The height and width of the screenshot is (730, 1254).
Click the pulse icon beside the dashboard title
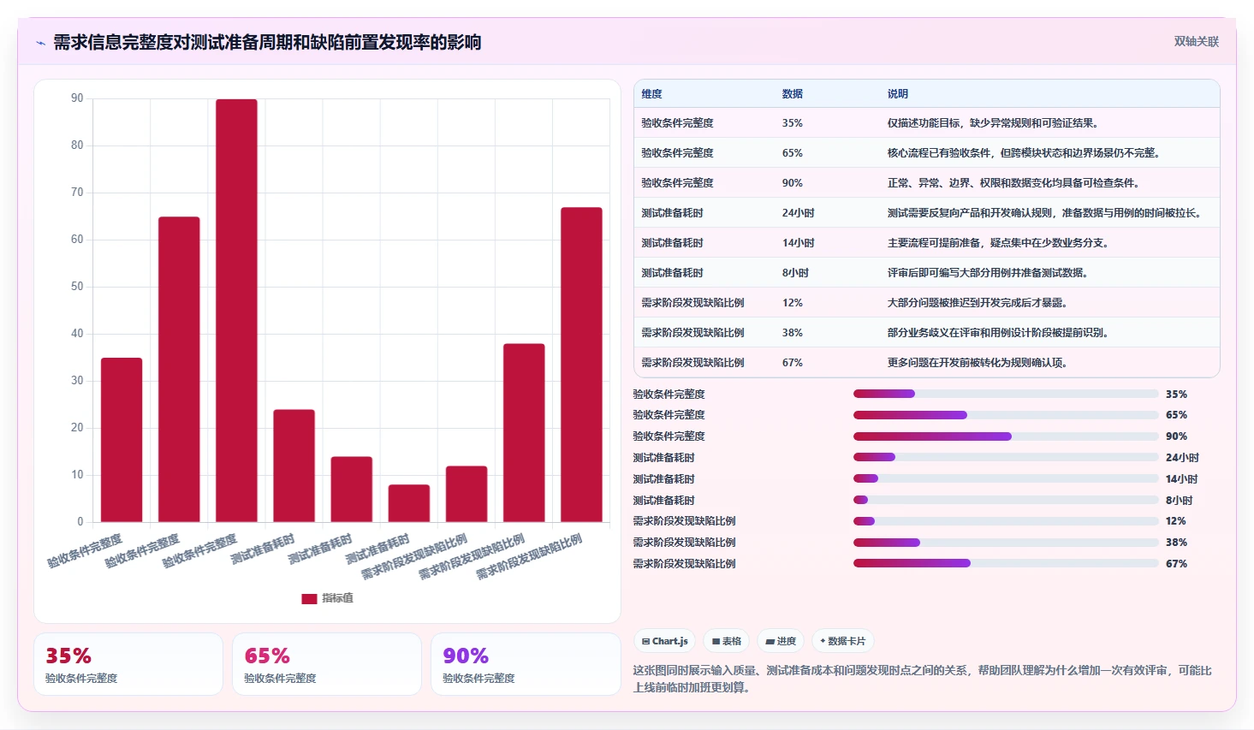click(40, 43)
